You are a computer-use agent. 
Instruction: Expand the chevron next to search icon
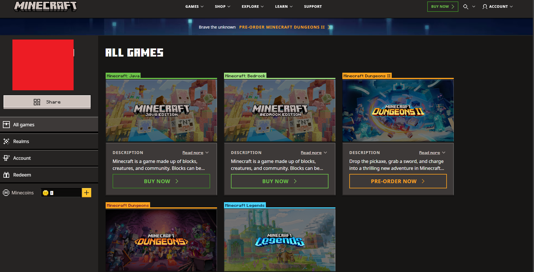click(473, 7)
